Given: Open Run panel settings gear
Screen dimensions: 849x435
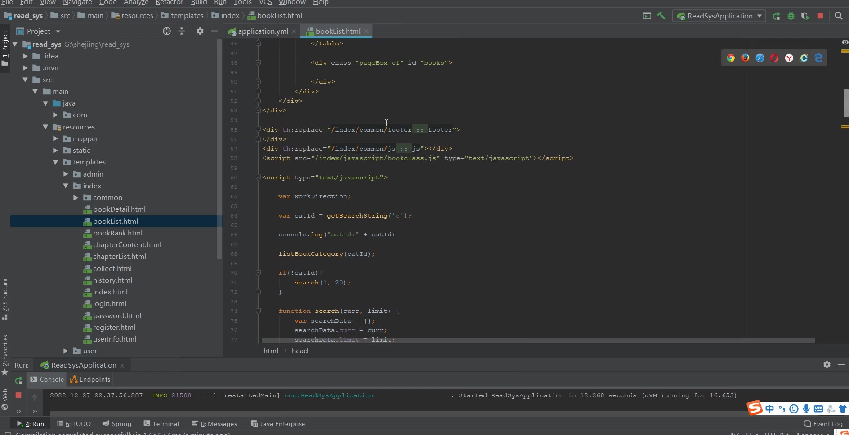Looking at the screenshot, I should pos(827,364).
